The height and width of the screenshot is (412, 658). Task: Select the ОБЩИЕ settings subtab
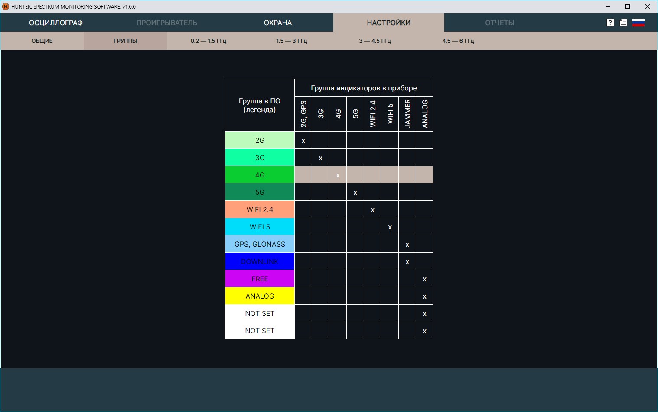pos(42,41)
